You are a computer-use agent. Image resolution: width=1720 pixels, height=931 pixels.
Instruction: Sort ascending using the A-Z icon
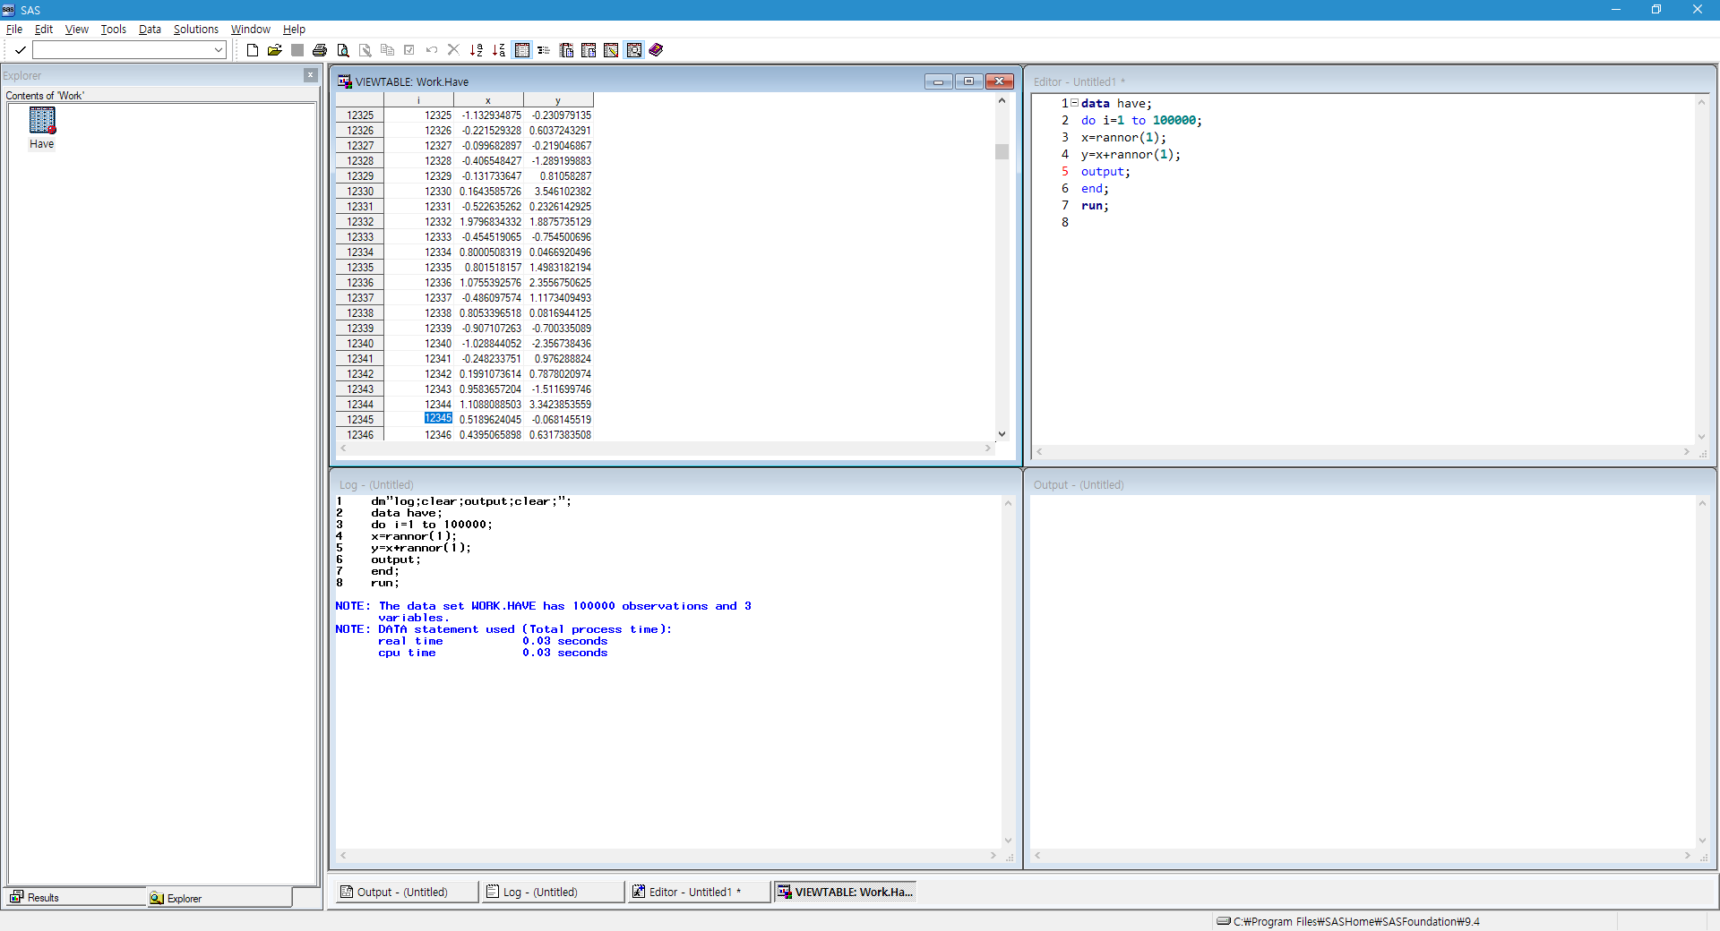pos(477,50)
